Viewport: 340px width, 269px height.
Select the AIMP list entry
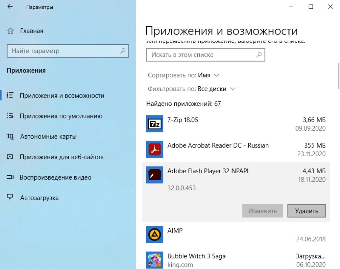tap(236, 234)
